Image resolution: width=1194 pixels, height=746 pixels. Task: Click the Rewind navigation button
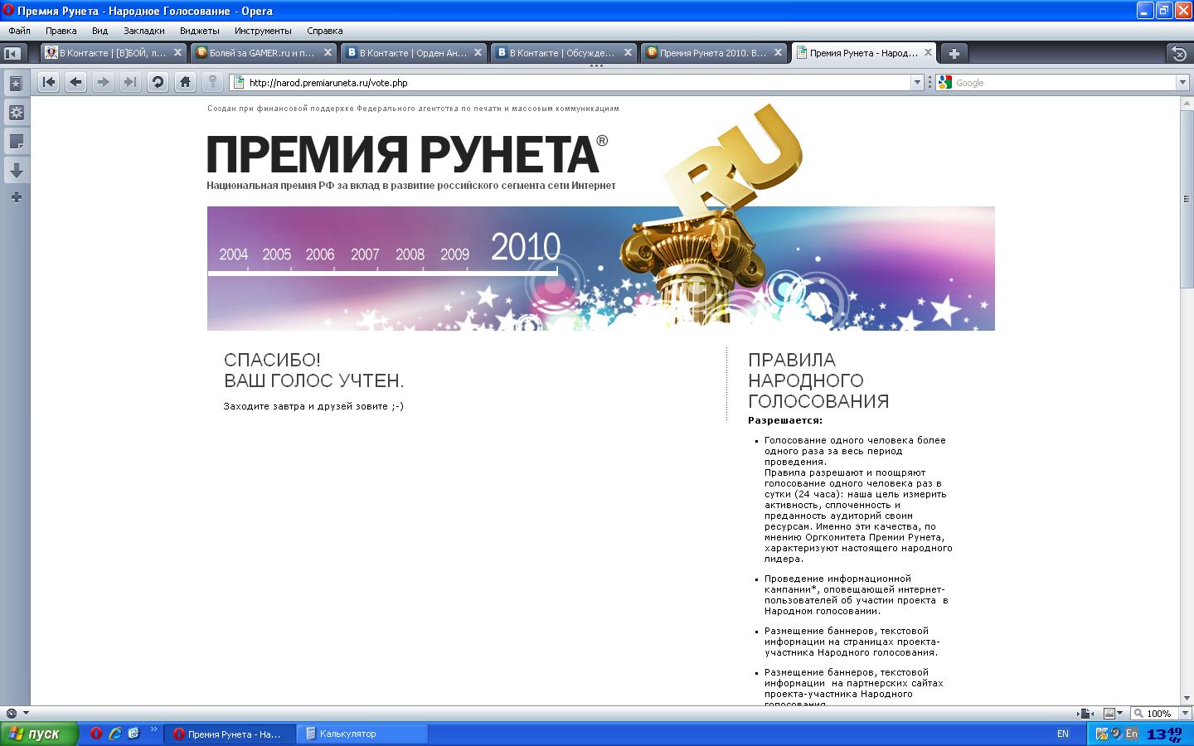(49, 82)
